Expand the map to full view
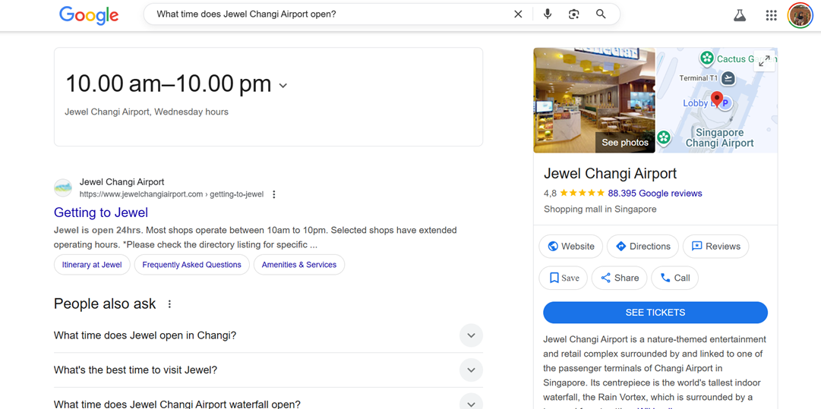This screenshot has height=409, width=821. coord(764,61)
